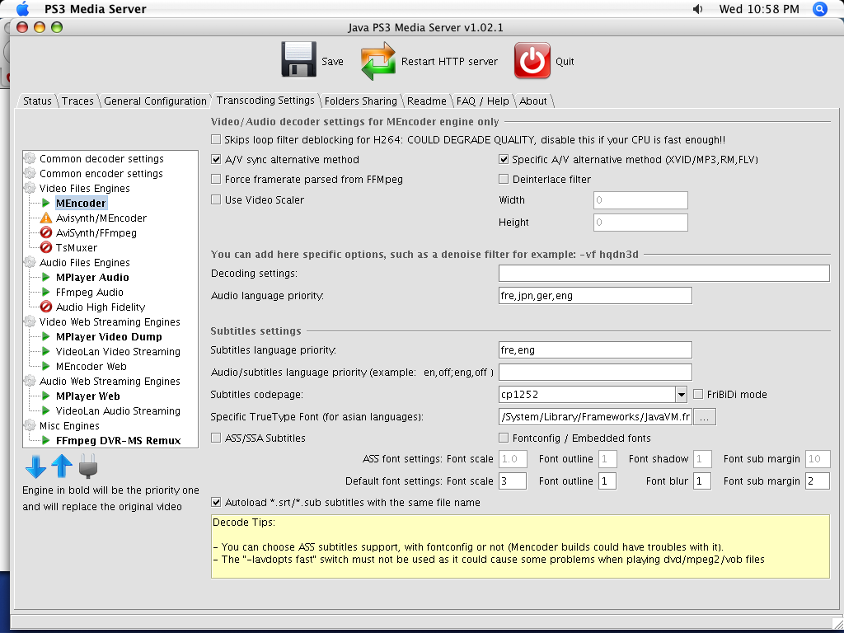Click the red Quit power icon
Screen dimensions: 844x633
(x=532, y=60)
